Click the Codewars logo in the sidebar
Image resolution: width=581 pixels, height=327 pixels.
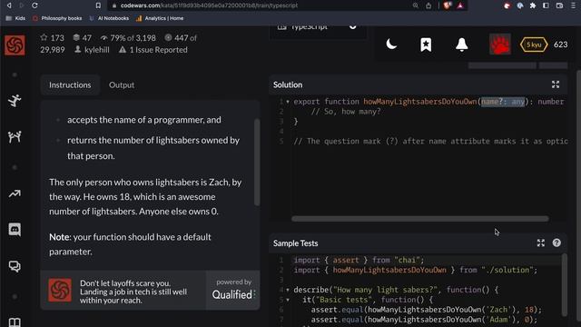tap(15, 45)
